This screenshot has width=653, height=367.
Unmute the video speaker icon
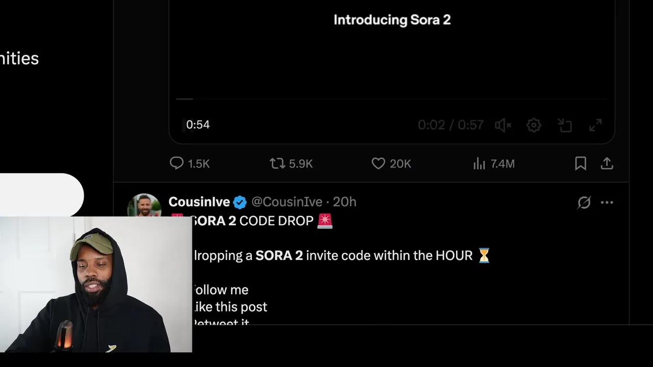pos(503,125)
